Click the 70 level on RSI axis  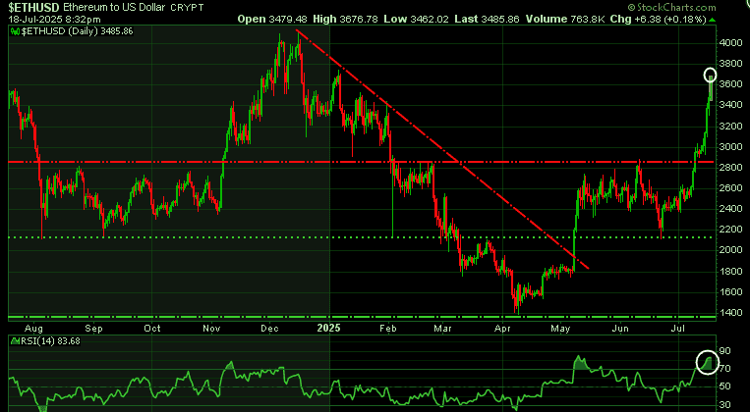pos(727,369)
